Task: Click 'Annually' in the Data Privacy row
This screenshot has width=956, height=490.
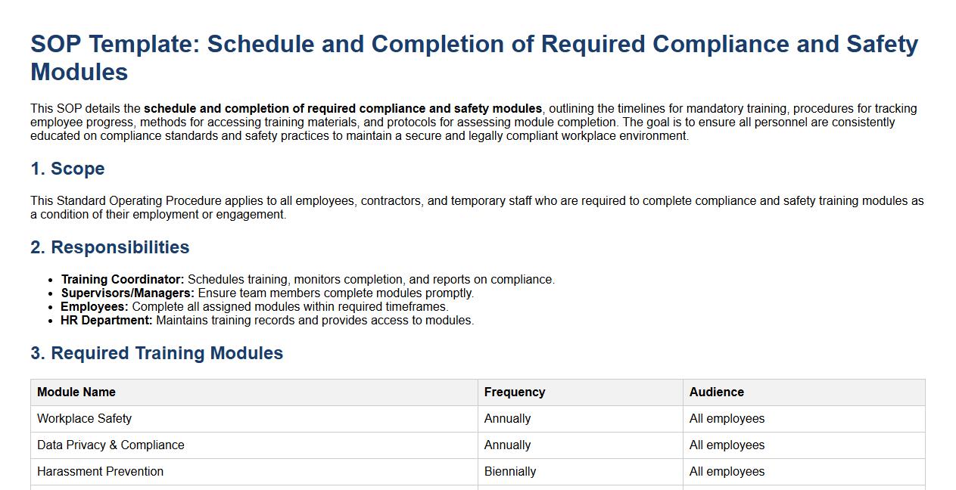Action: [508, 445]
